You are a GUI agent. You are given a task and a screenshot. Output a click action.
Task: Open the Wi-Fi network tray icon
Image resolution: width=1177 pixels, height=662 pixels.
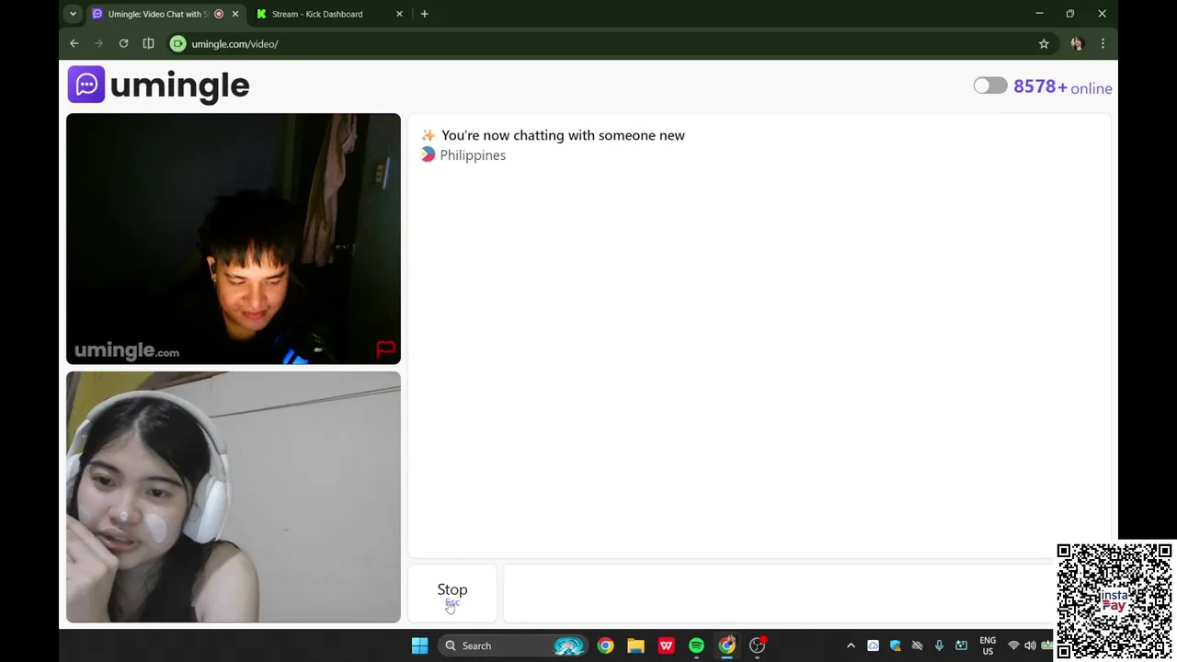click(1013, 645)
